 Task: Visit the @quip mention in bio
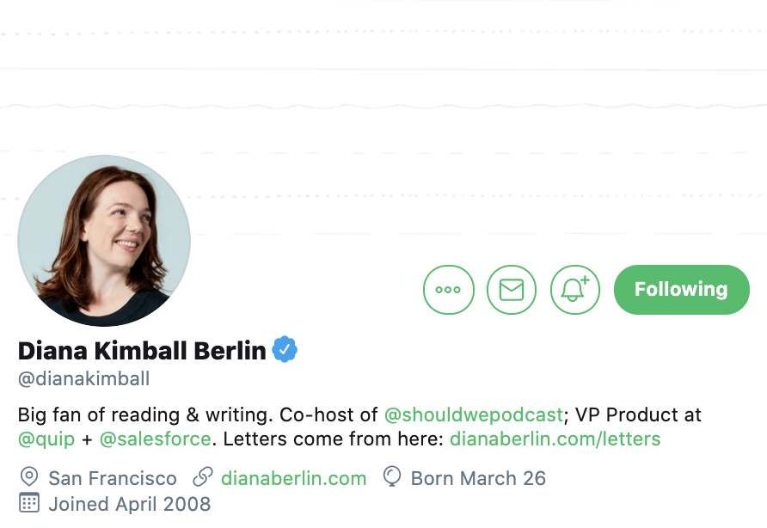coord(46,439)
